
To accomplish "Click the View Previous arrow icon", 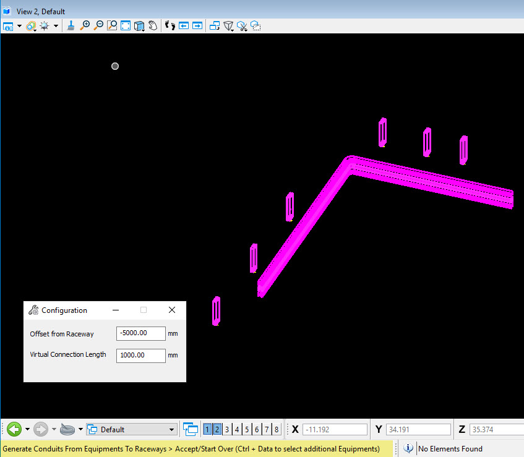I will [x=183, y=25].
